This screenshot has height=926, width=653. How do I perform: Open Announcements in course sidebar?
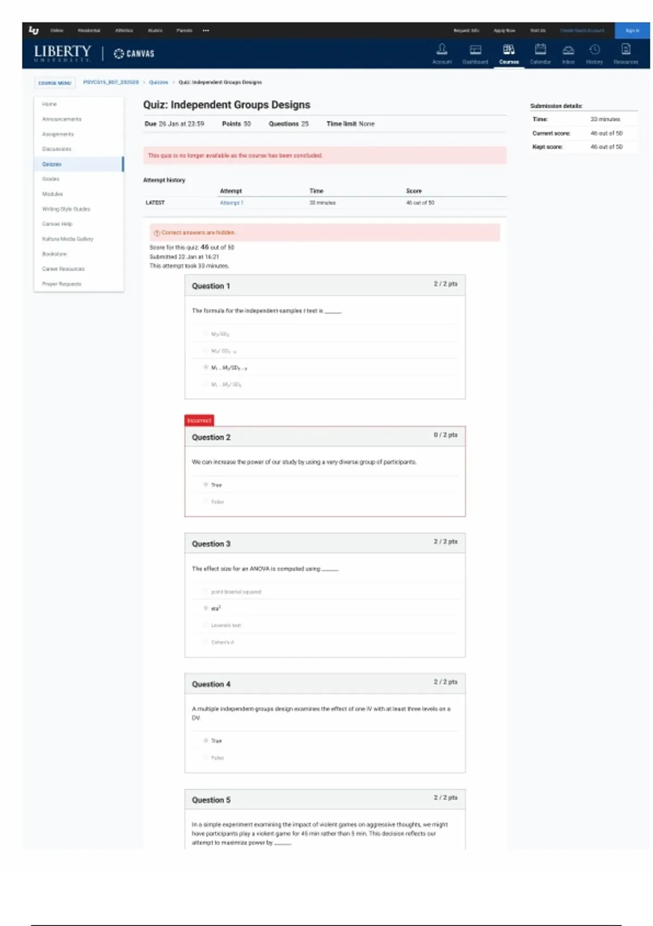[x=61, y=119]
